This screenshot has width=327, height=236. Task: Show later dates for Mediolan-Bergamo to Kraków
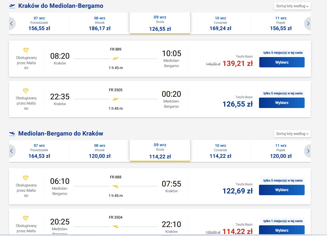point(308,151)
